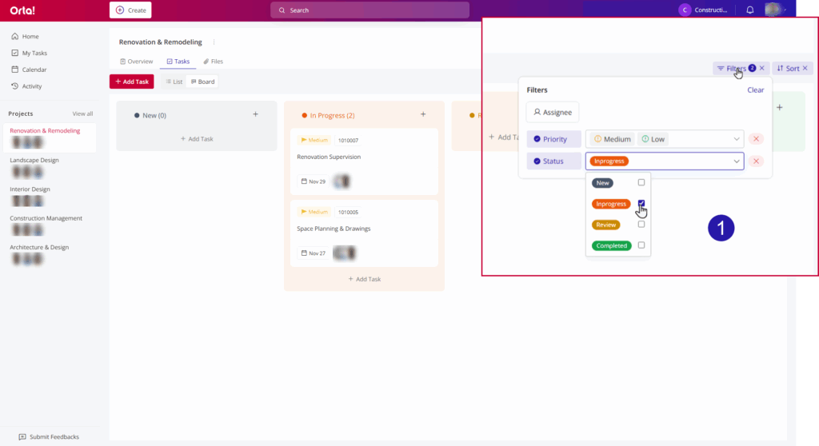Open the three-dot menu beside project title

214,42
